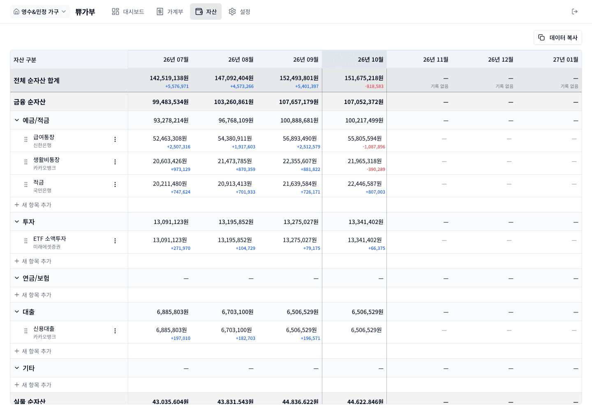The image size is (592, 411).
Task: Click 신용대출 value 6,703,100원 for 26년 08월
Action: coord(236,330)
